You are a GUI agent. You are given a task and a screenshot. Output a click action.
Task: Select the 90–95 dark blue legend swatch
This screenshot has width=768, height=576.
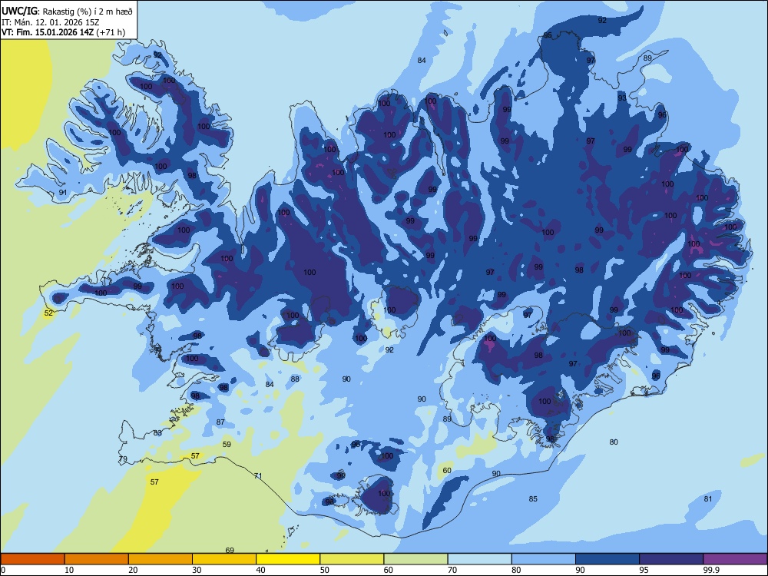[607, 559]
